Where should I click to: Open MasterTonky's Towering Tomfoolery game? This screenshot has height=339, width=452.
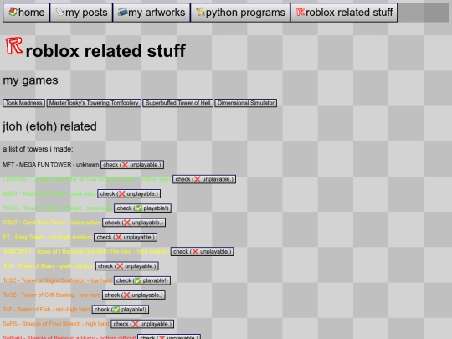94,103
